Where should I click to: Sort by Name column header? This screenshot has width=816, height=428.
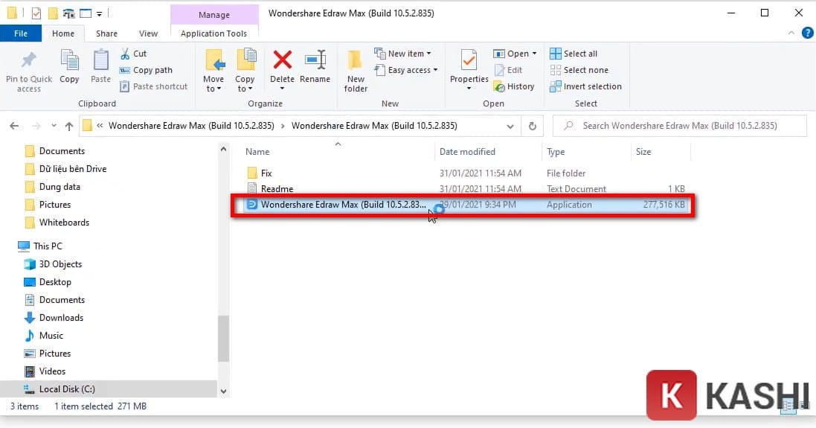(x=257, y=152)
